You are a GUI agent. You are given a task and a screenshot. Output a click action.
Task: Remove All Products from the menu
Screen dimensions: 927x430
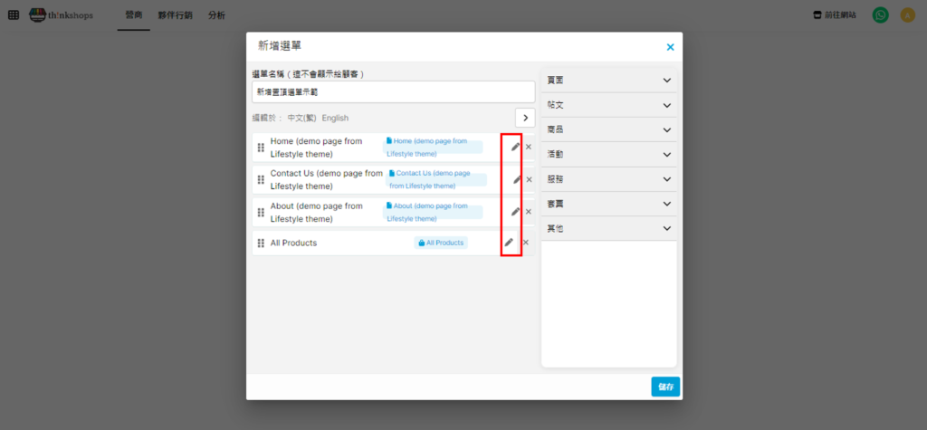pos(525,243)
